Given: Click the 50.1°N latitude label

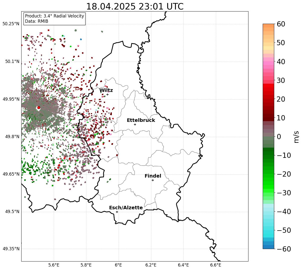Looking at the screenshot, I should (x=12, y=61).
